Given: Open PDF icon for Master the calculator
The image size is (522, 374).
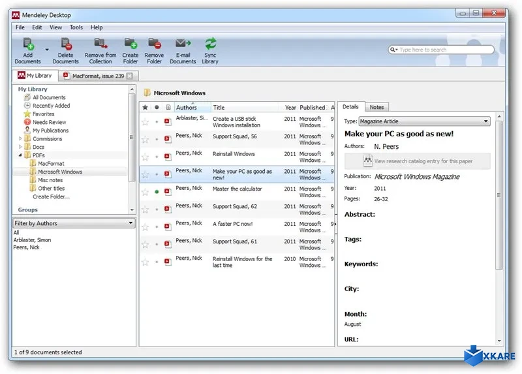Looking at the screenshot, I should click(x=168, y=192).
